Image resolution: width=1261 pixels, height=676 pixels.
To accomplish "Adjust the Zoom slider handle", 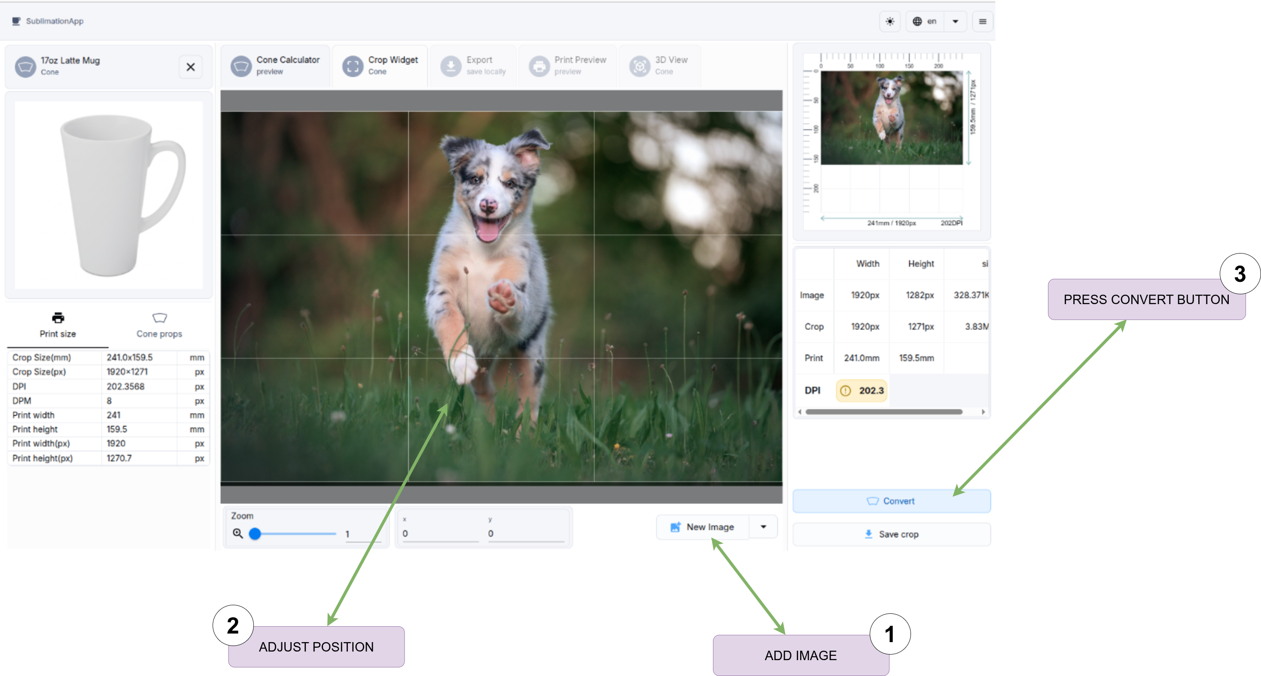I will [x=255, y=534].
